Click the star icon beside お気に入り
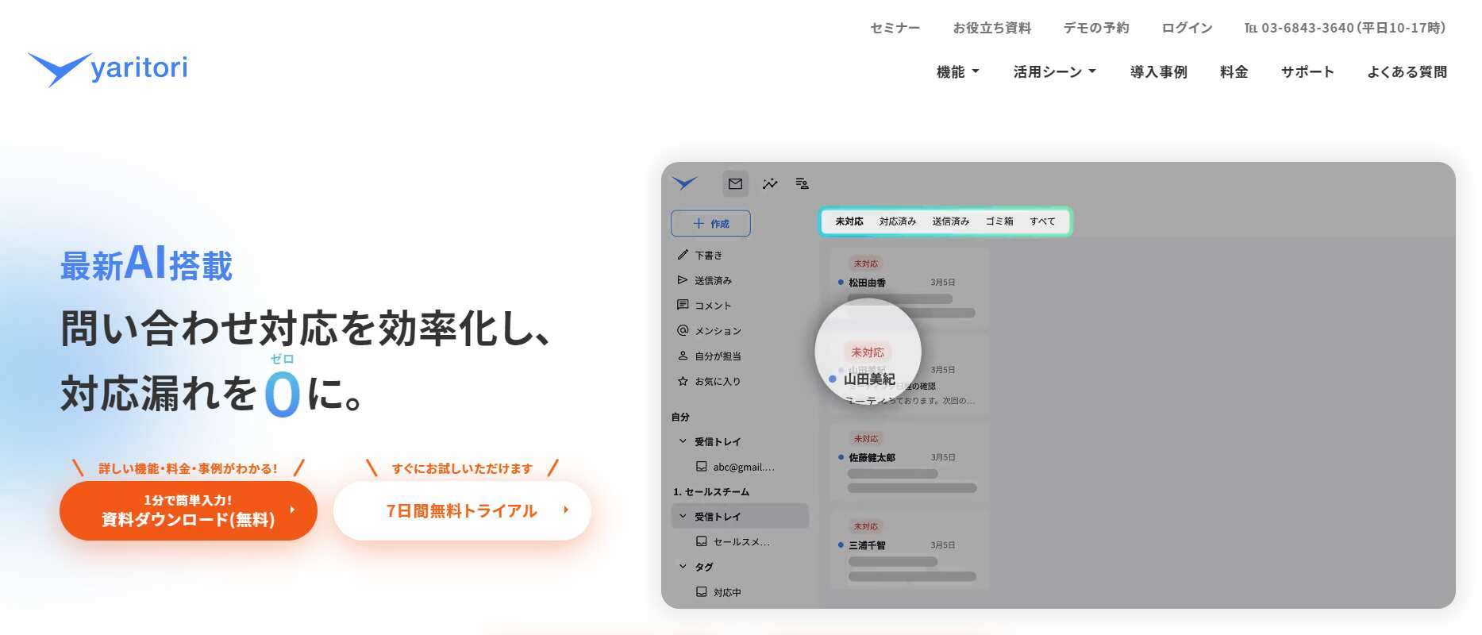 tap(683, 381)
